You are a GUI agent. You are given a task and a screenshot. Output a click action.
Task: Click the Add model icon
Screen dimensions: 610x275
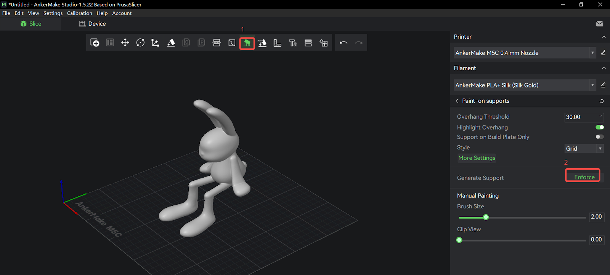pos(95,43)
